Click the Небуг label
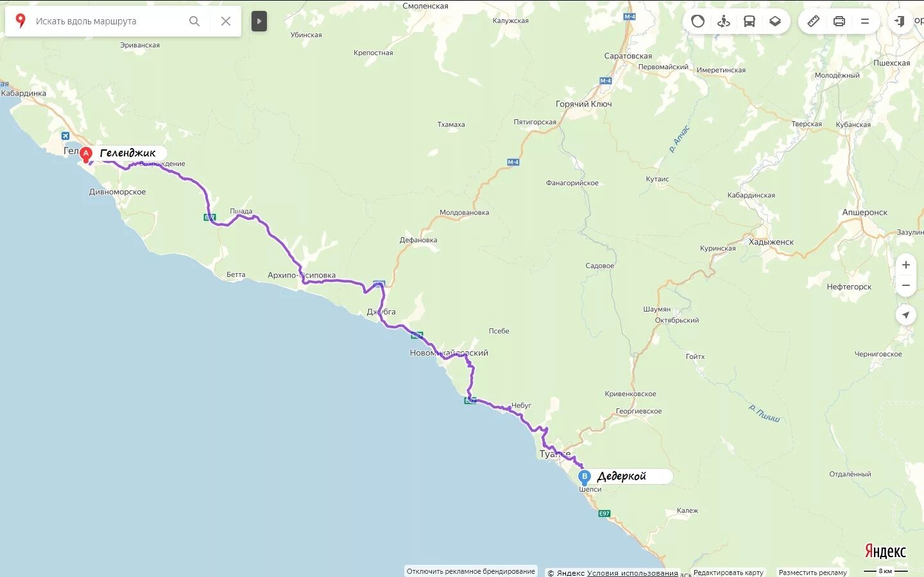Screen dimensions: 924x577 point(521,406)
